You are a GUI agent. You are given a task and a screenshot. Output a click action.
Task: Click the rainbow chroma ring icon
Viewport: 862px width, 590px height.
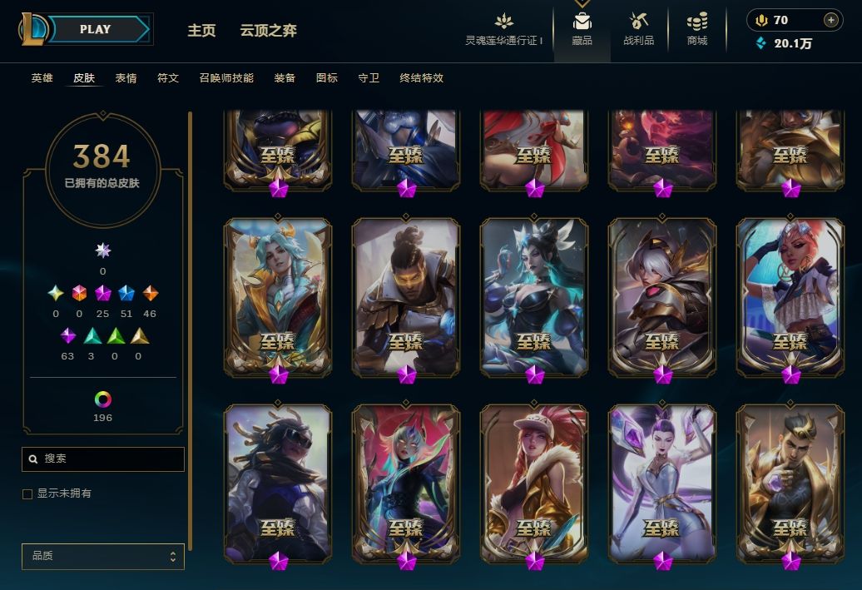pos(103,399)
